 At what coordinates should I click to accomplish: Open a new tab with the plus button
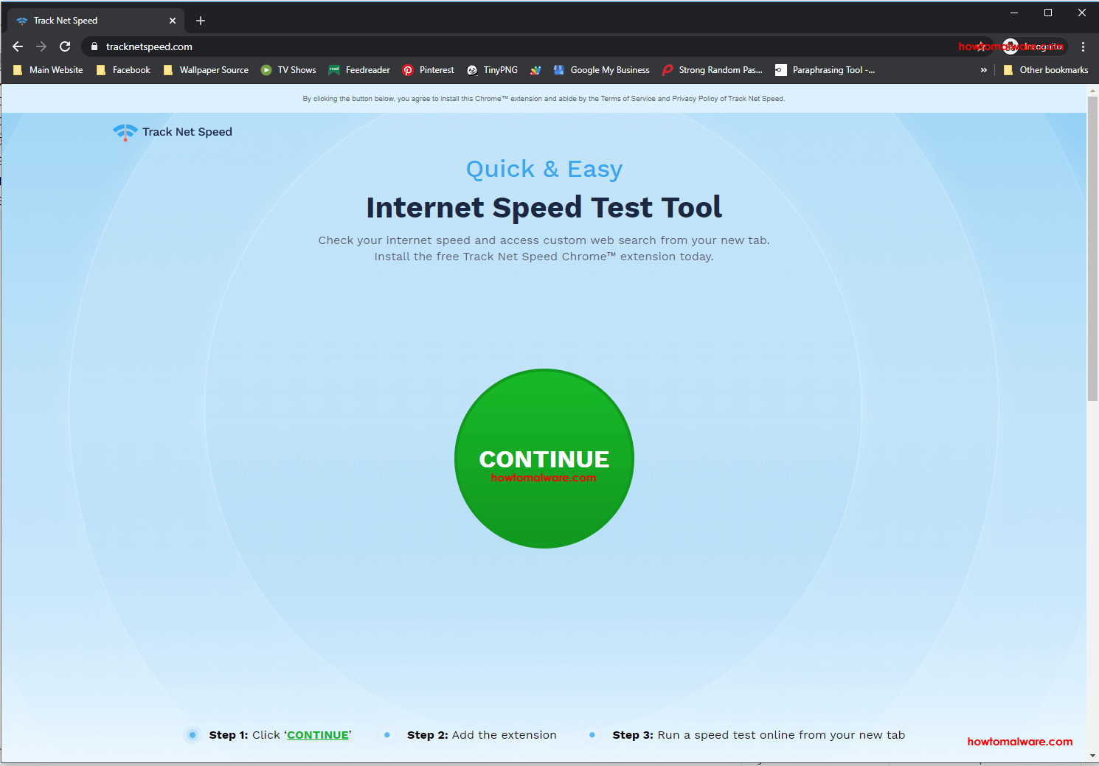[x=201, y=21]
